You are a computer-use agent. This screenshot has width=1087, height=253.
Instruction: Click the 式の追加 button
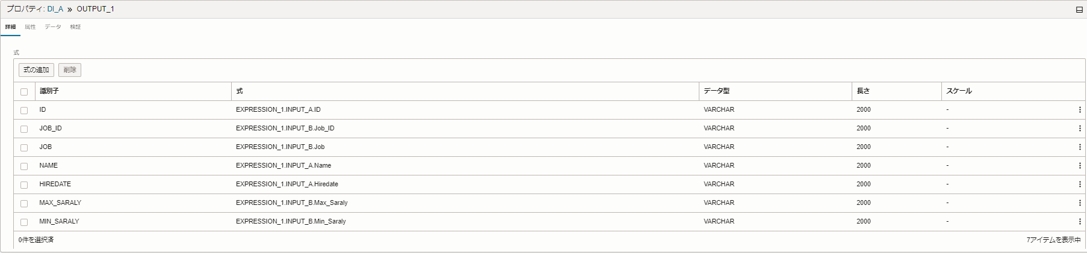[x=36, y=70]
